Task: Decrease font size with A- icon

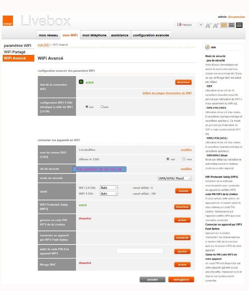Action: click(x=208, y=25)
